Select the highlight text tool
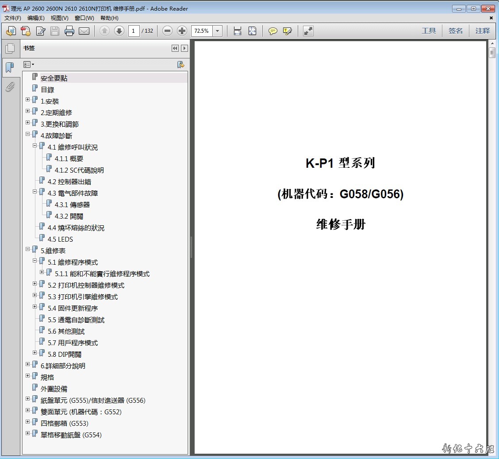This screenshot has height=459, width=499. point(288,31)
